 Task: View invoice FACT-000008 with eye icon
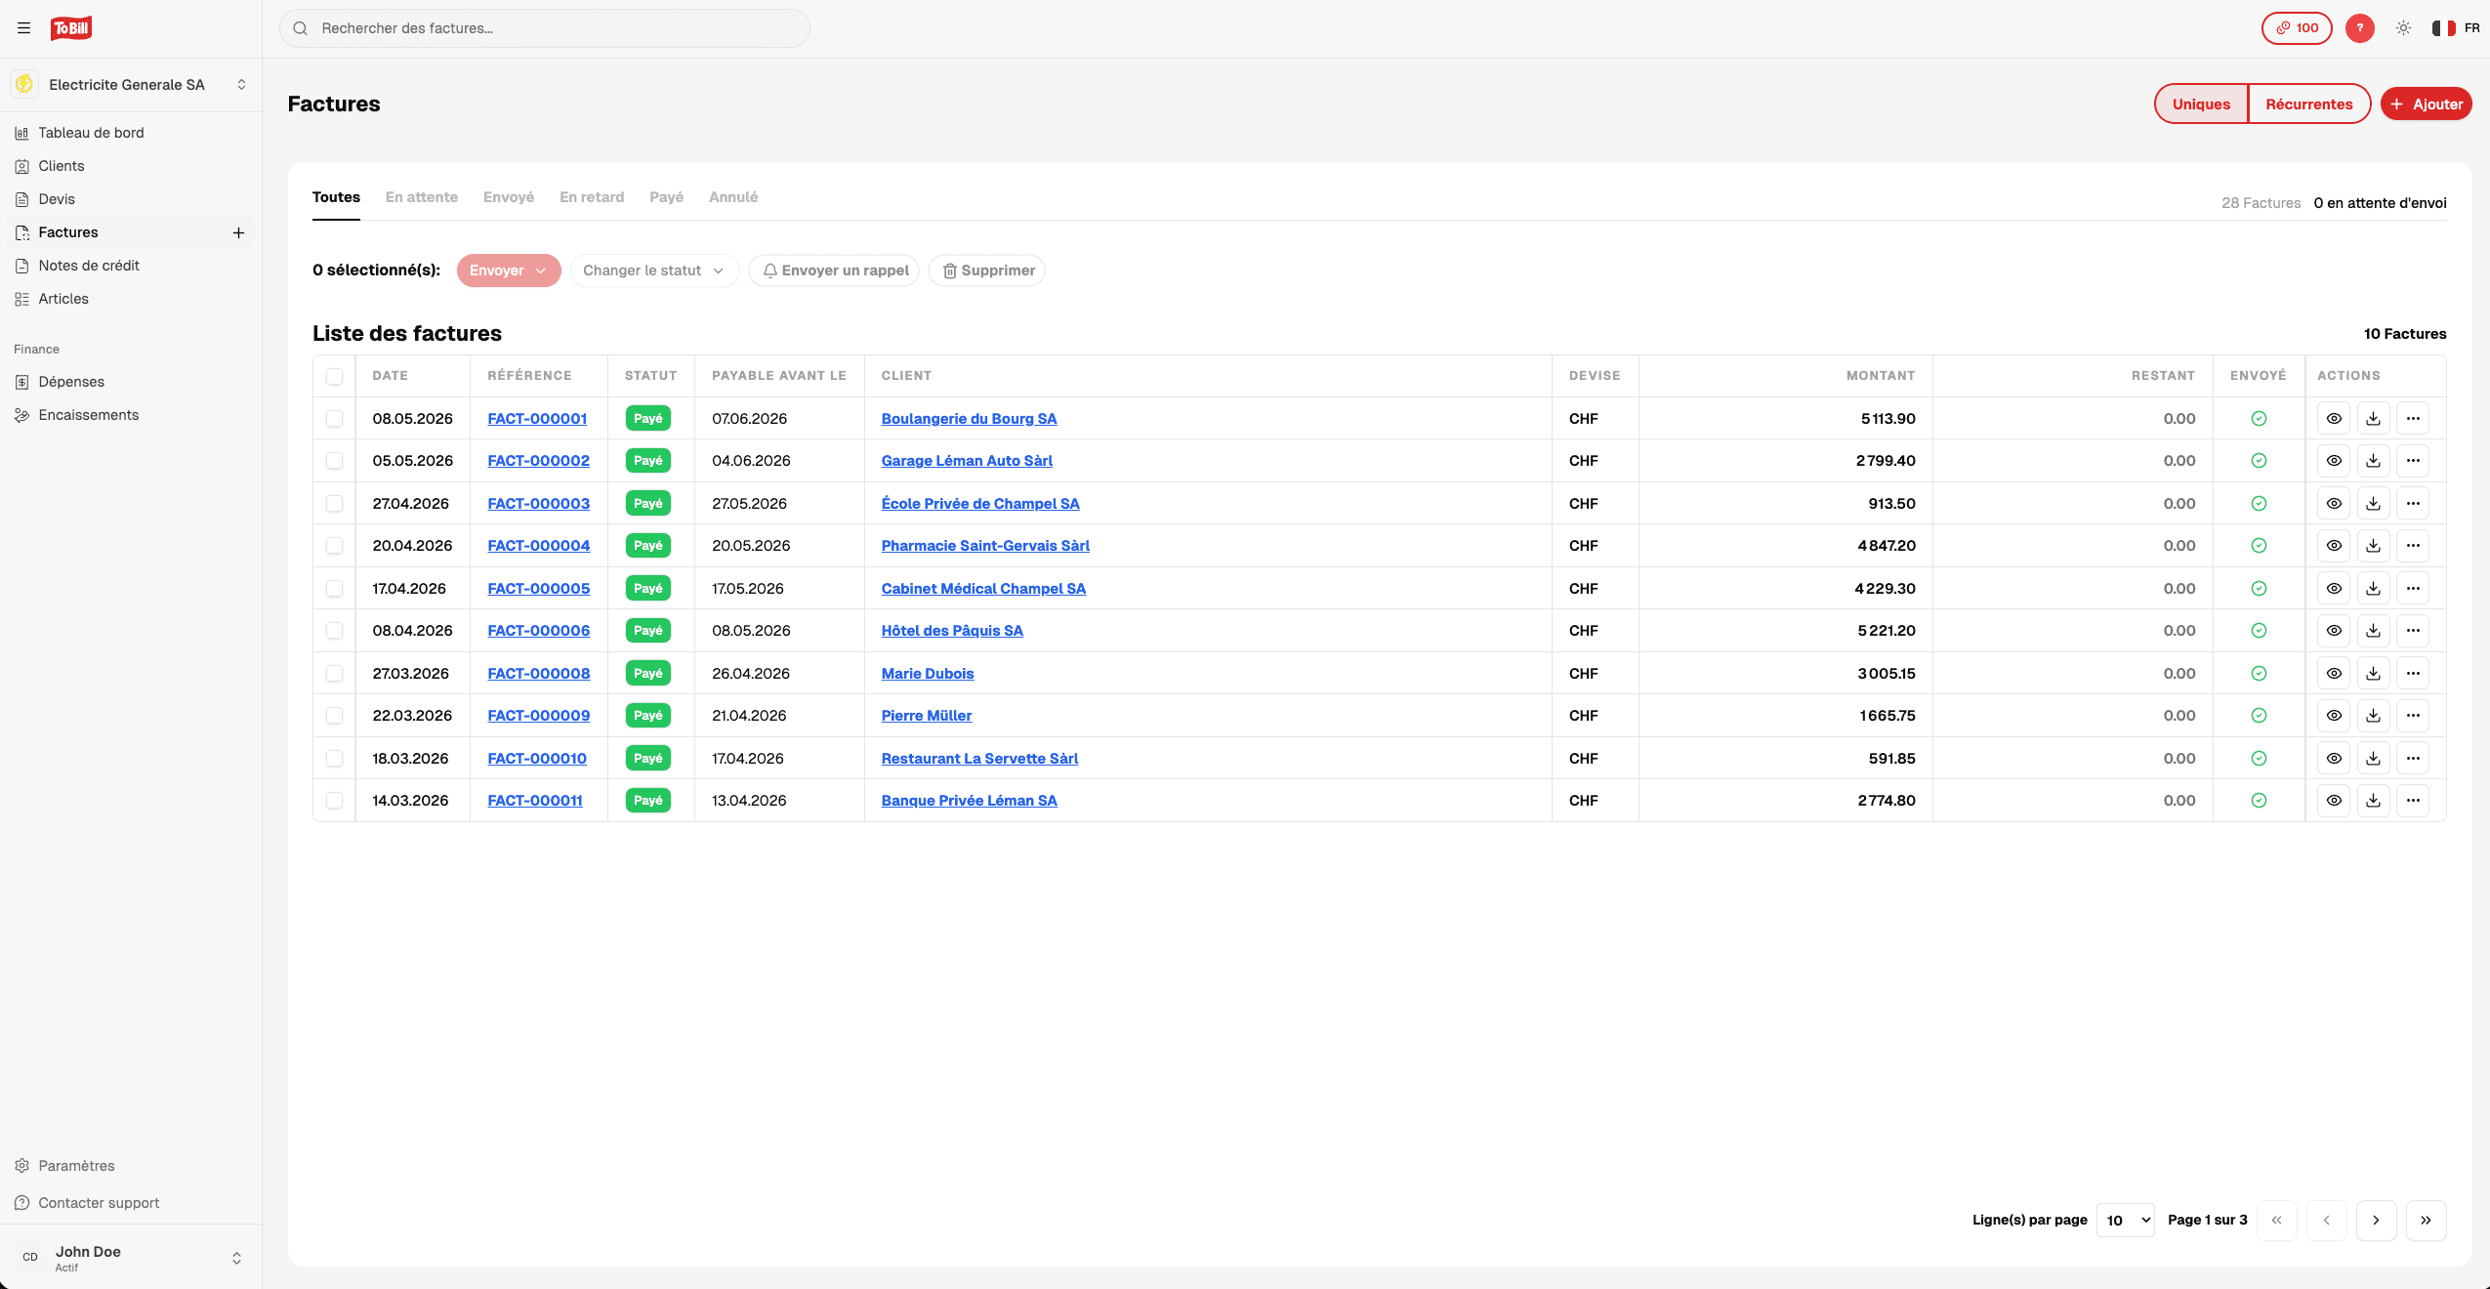pyautogui.click(x=2334, y=674)
